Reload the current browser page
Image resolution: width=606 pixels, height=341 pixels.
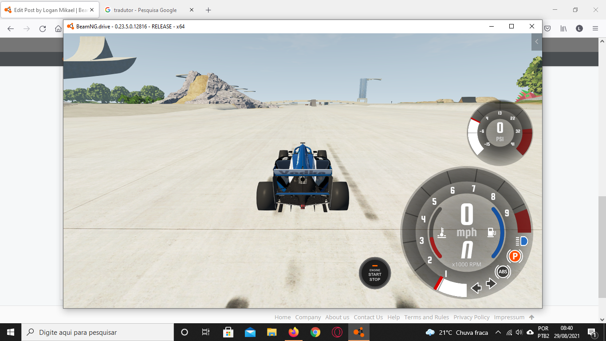(43, 28)
